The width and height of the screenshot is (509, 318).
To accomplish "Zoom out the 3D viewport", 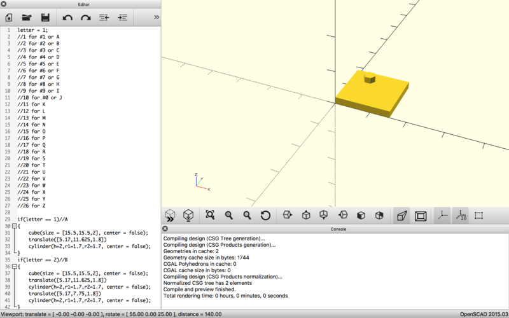I will tap(247, 215).
